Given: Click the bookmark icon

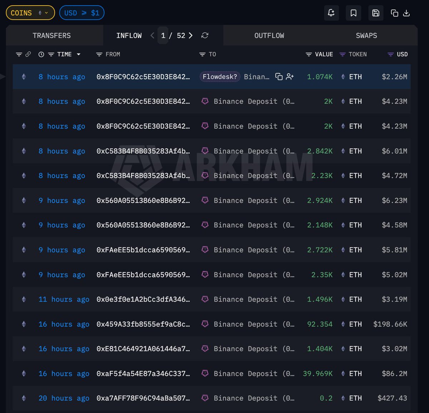Looking at the screenshot, I should (x=353, y=13).
